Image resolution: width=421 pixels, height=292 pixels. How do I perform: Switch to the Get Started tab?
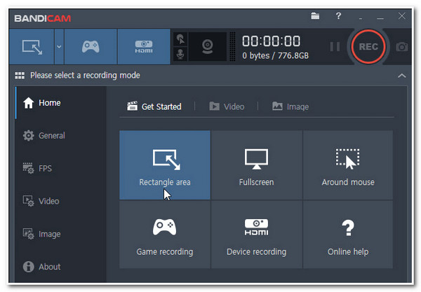(x=154, y=106)
